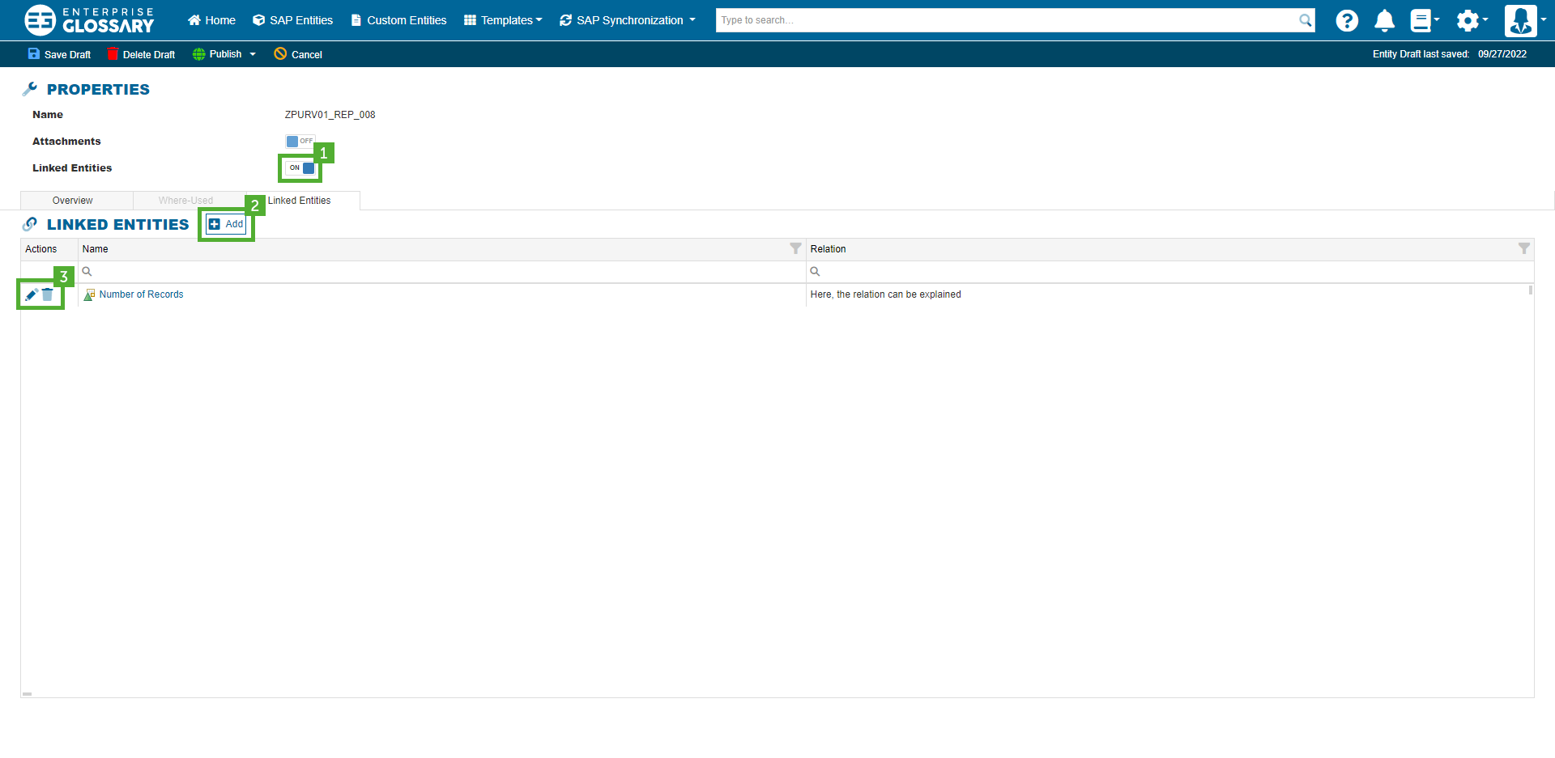The height and width of the screenshot is (758, 1555).
Task: Open the notifications bell icon
Action: pos(1384,21)
